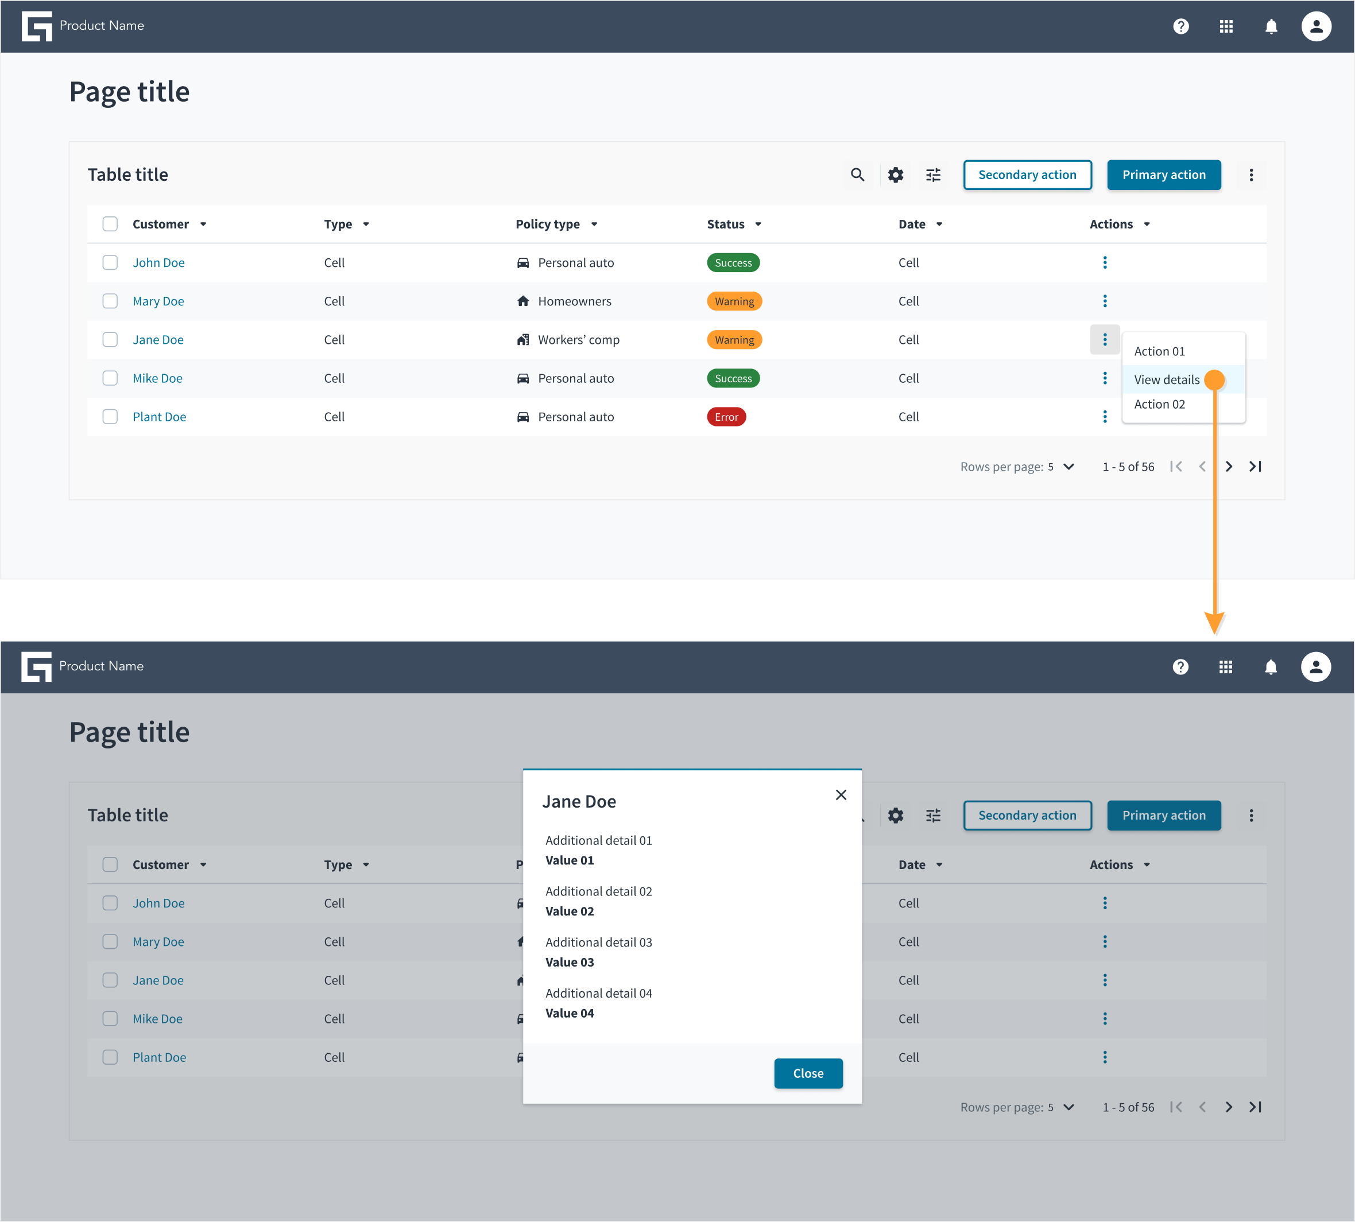Open John Doe row actions menu, upper table
Screen dimensions: 1355x1222
tap(1105, 262)
